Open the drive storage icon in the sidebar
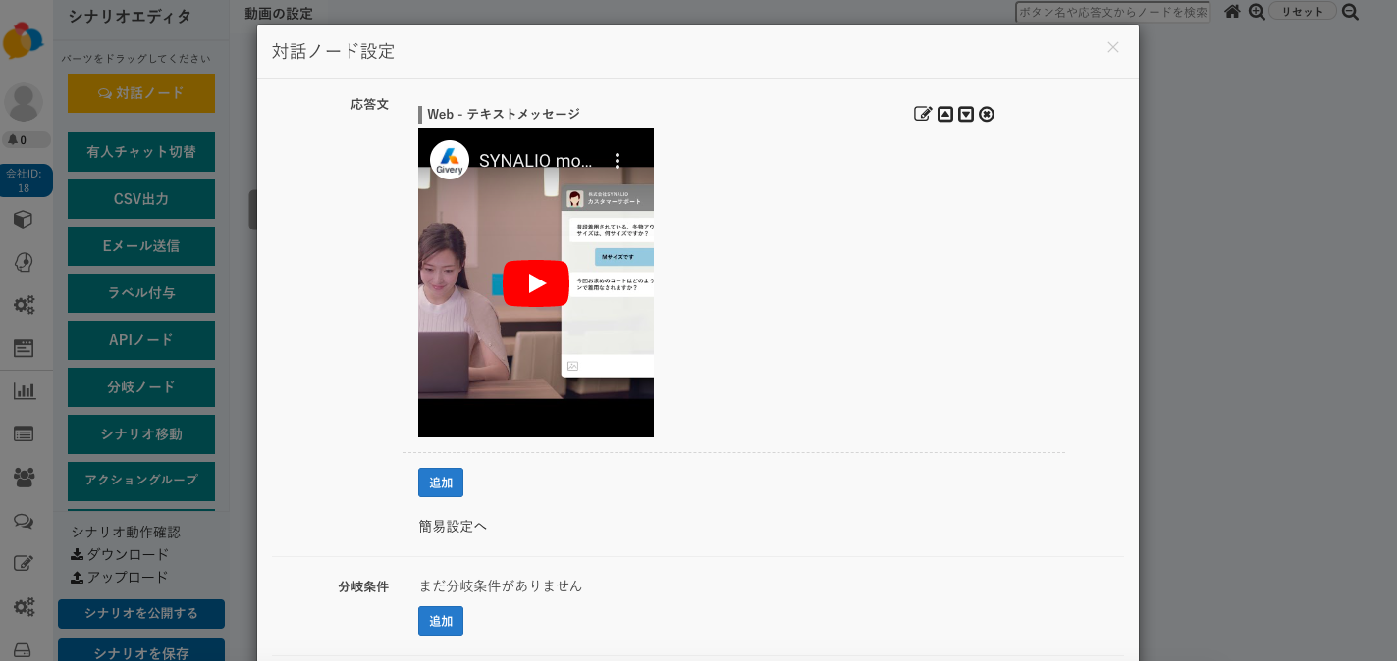This screenshot has height=661, width=1397. [x=22, y=650]
